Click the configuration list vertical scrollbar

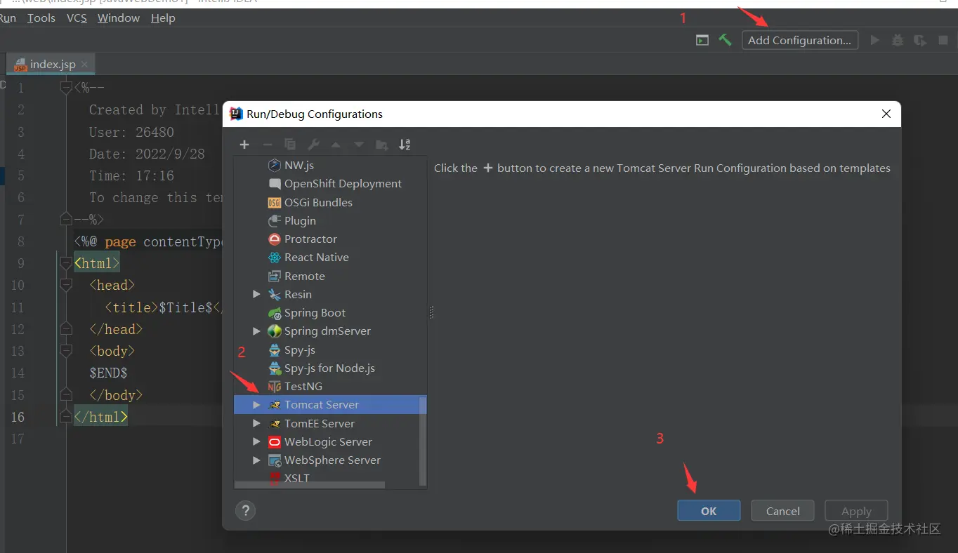click(423, 440)
